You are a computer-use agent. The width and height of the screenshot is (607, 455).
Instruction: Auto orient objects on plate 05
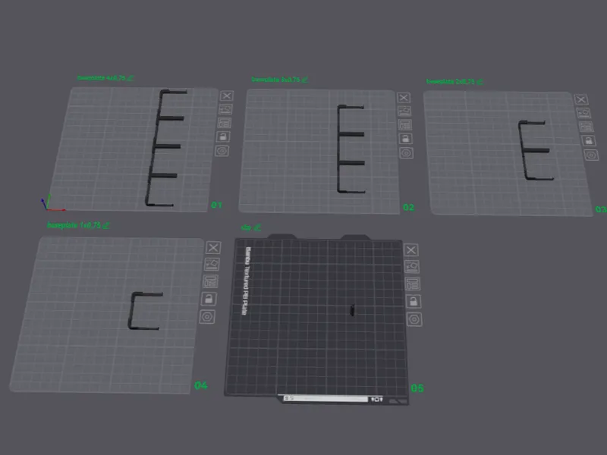pyautogui.click(x=412, y=267)
